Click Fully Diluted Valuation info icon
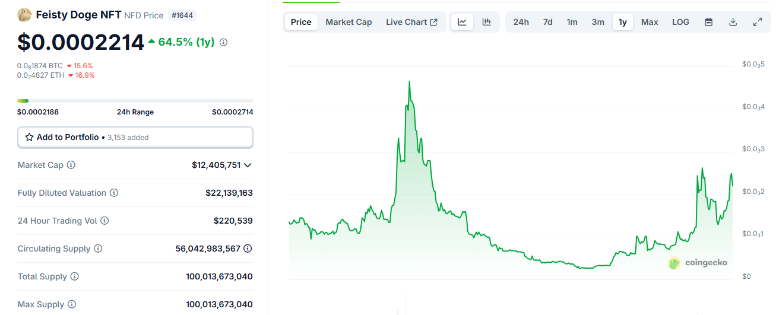This screenshot has width=776, height=315. 114,193
